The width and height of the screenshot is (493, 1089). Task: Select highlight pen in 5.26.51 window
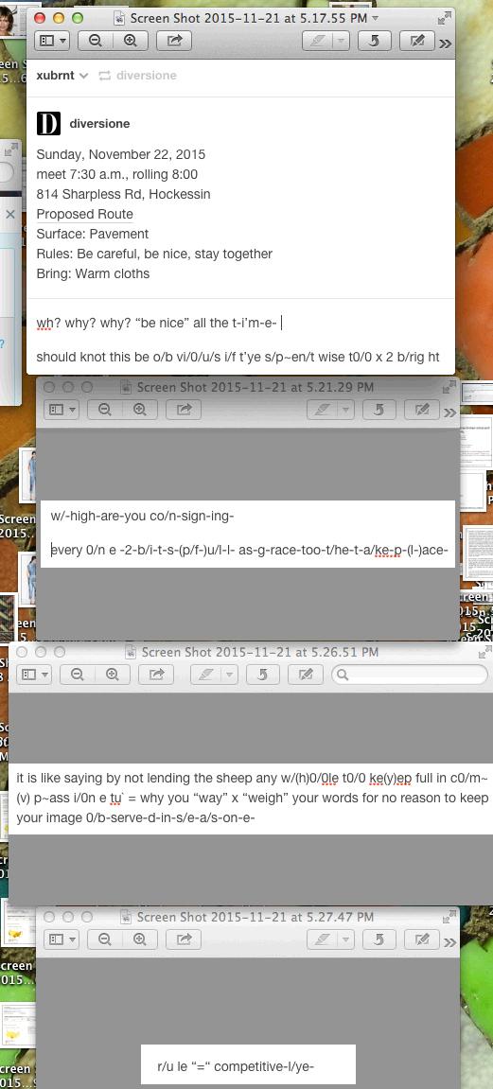pos(206,674)
